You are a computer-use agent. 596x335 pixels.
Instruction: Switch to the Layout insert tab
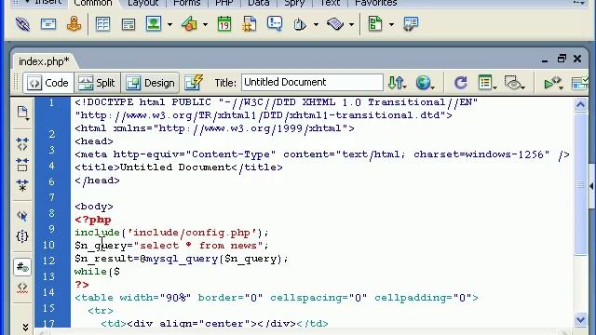tap(142, 3)
